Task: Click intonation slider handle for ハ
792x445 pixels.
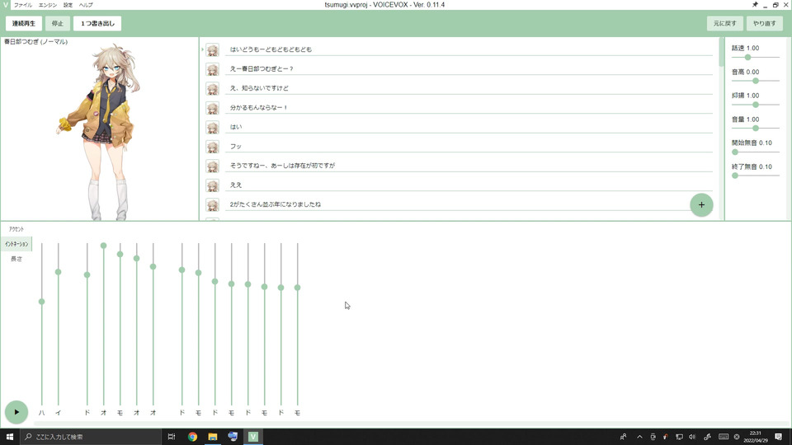Action: point(41,302)
